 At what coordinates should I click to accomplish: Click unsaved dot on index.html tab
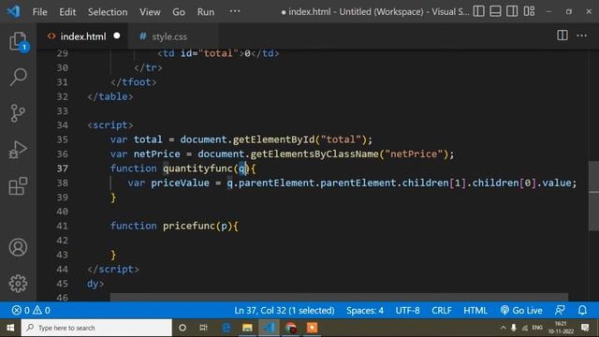click(117, 36)
